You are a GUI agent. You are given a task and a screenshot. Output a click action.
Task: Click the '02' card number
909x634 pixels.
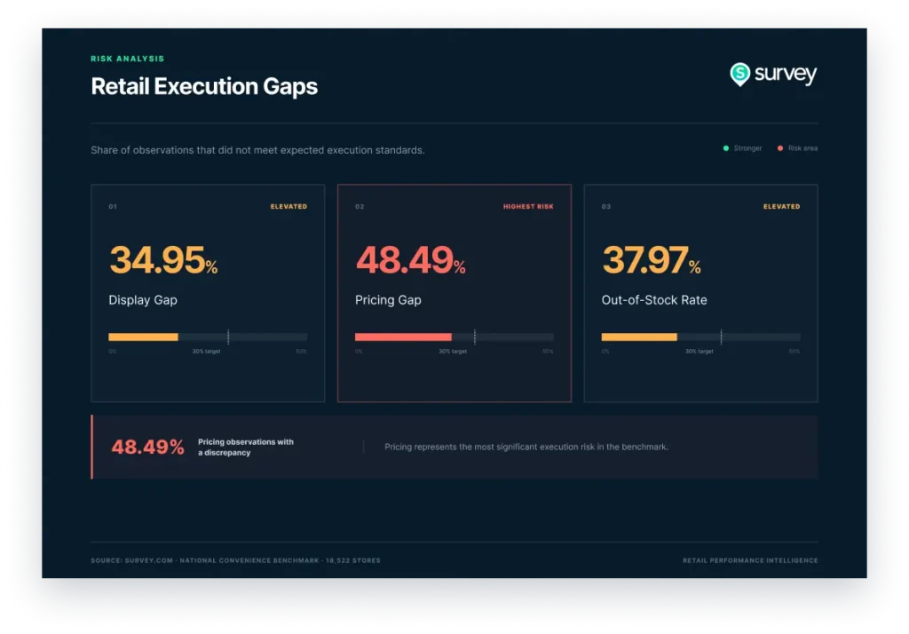pyautogui.click(x=360, y=207)
